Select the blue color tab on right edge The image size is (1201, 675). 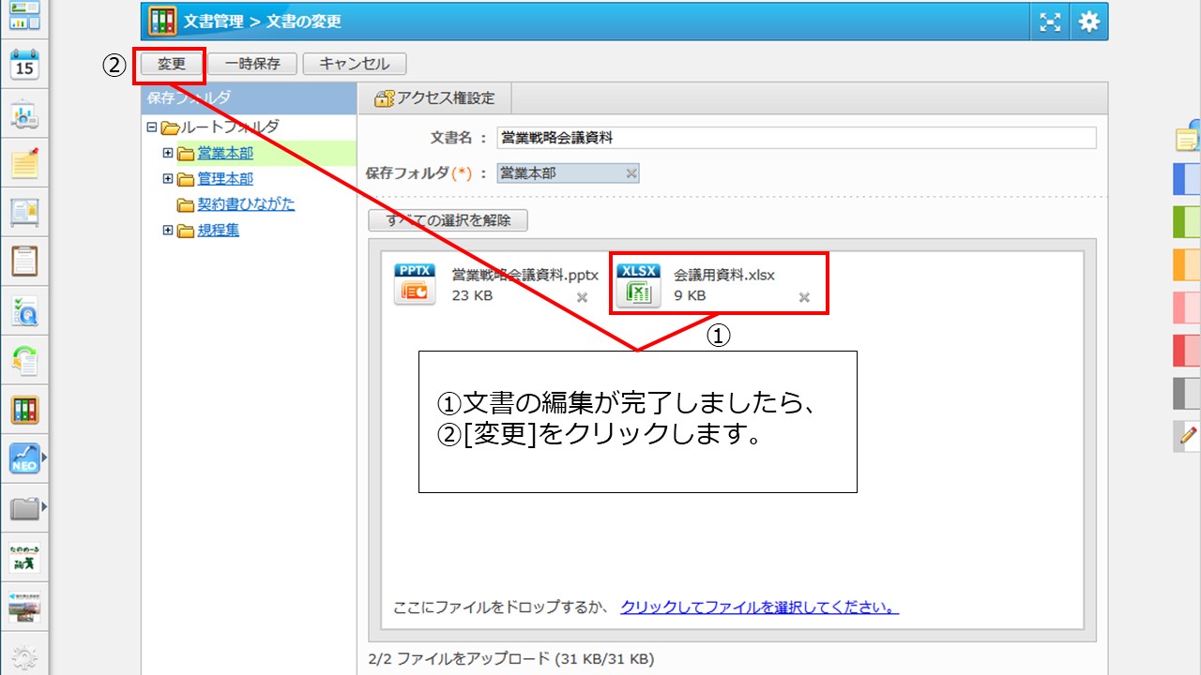(1188, 178)
